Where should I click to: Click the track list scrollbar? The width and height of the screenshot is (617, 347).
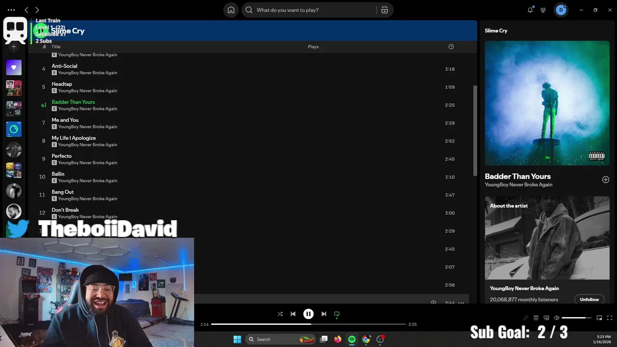[475, 130]
